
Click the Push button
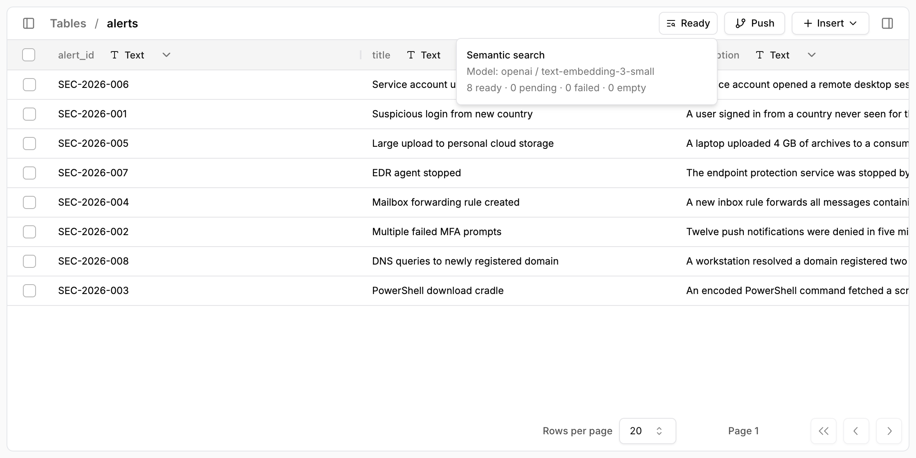tap(754, 23)
